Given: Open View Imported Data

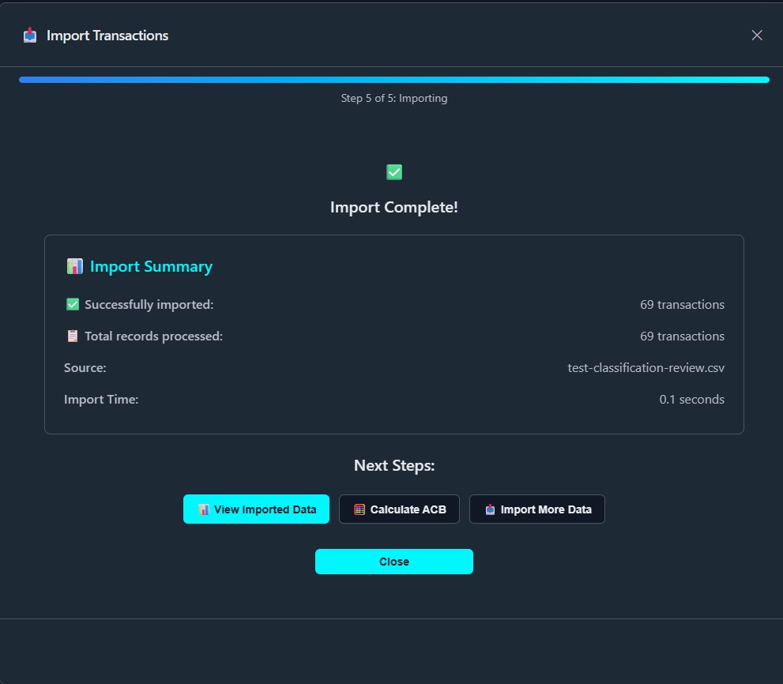Looking at the screenshot, I should pyautogui.click(x=256, y=509).
